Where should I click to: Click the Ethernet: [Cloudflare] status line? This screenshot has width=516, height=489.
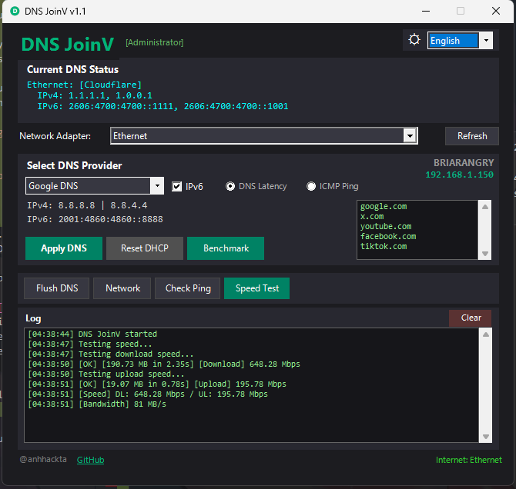point(84,85)
